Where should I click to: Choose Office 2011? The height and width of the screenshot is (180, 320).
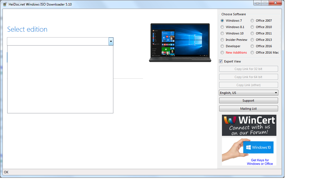pyautogui.click(x=252, y=33)
